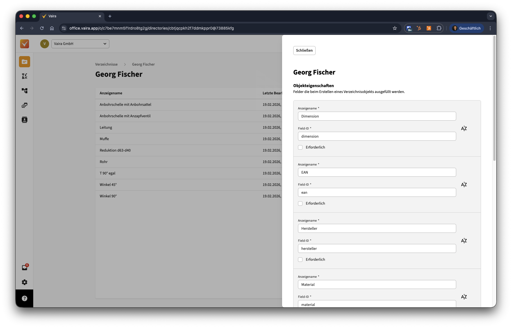The image size is (512, 328).
Task: Click the Schließen button
Action: click(x=304, y=51)
